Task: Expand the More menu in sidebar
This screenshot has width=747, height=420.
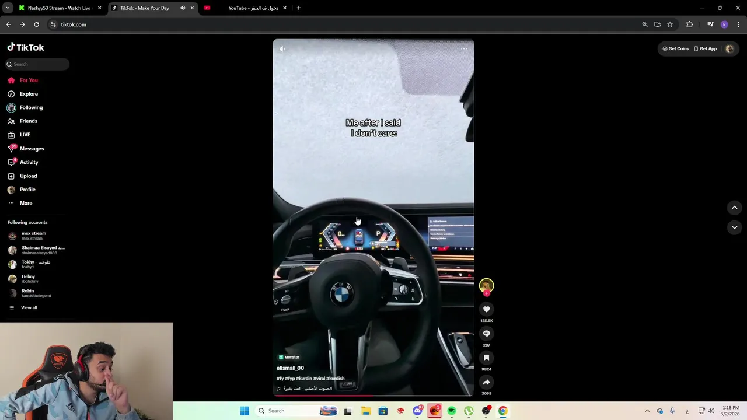Action: click(20, 203)
